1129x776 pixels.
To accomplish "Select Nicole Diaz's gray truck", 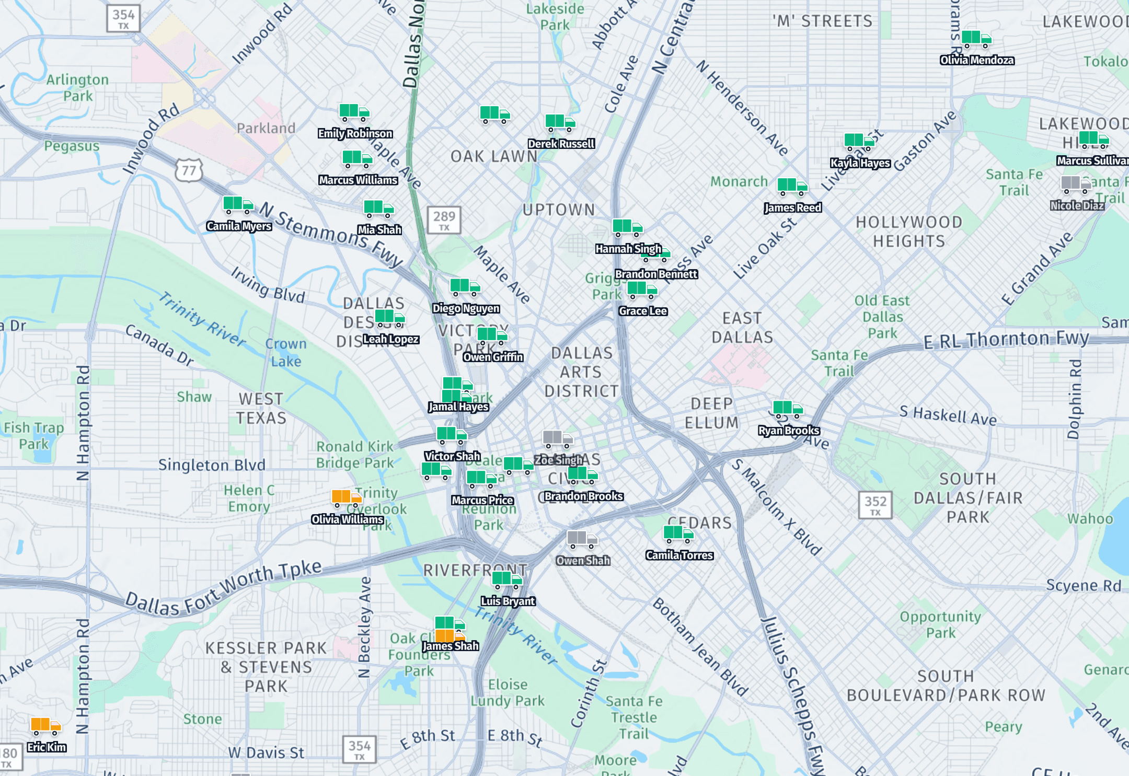I will 1076,184.
